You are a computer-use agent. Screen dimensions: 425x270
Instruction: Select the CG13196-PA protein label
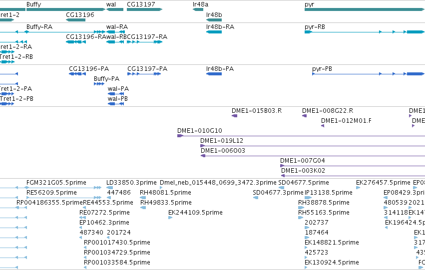(x=89, y=69)
